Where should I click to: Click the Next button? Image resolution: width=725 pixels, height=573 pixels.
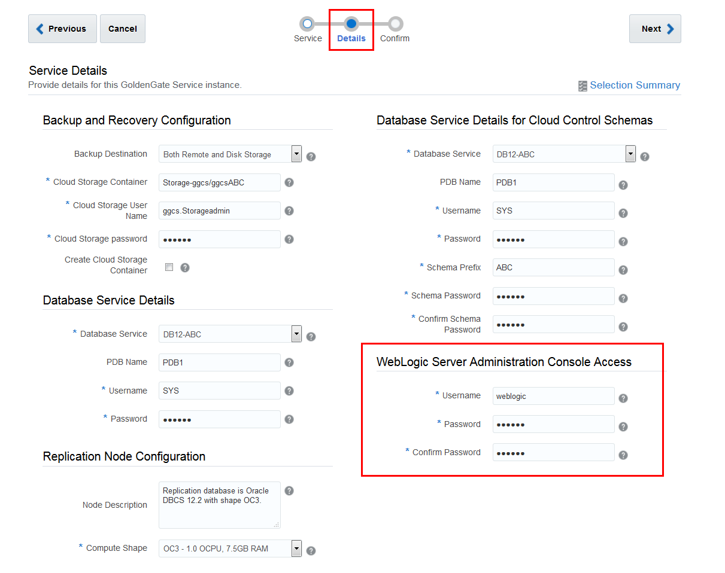click(655, 28)
